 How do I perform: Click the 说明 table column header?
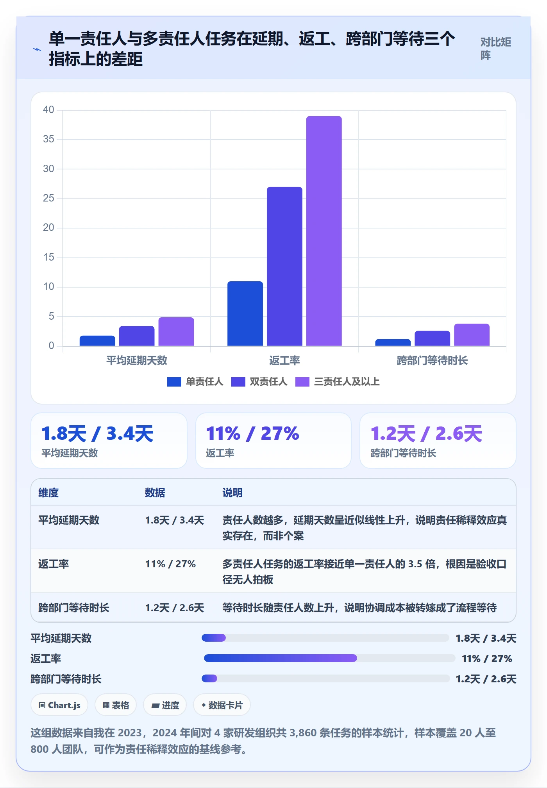point(232,493)
